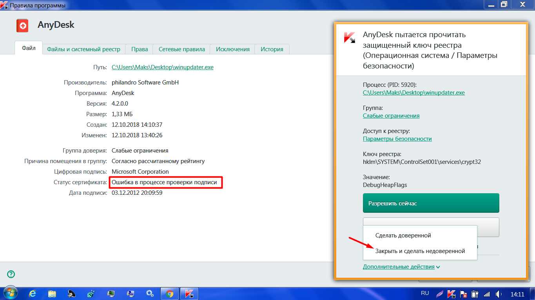Viewport: 535px width, 300px height.
Task: Launch Internet Explorer from the taskbar
Action: pos(33,293)
